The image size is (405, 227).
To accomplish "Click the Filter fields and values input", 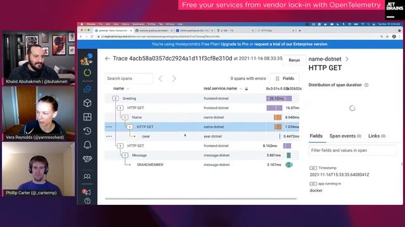I will click(x=352, y=150).
